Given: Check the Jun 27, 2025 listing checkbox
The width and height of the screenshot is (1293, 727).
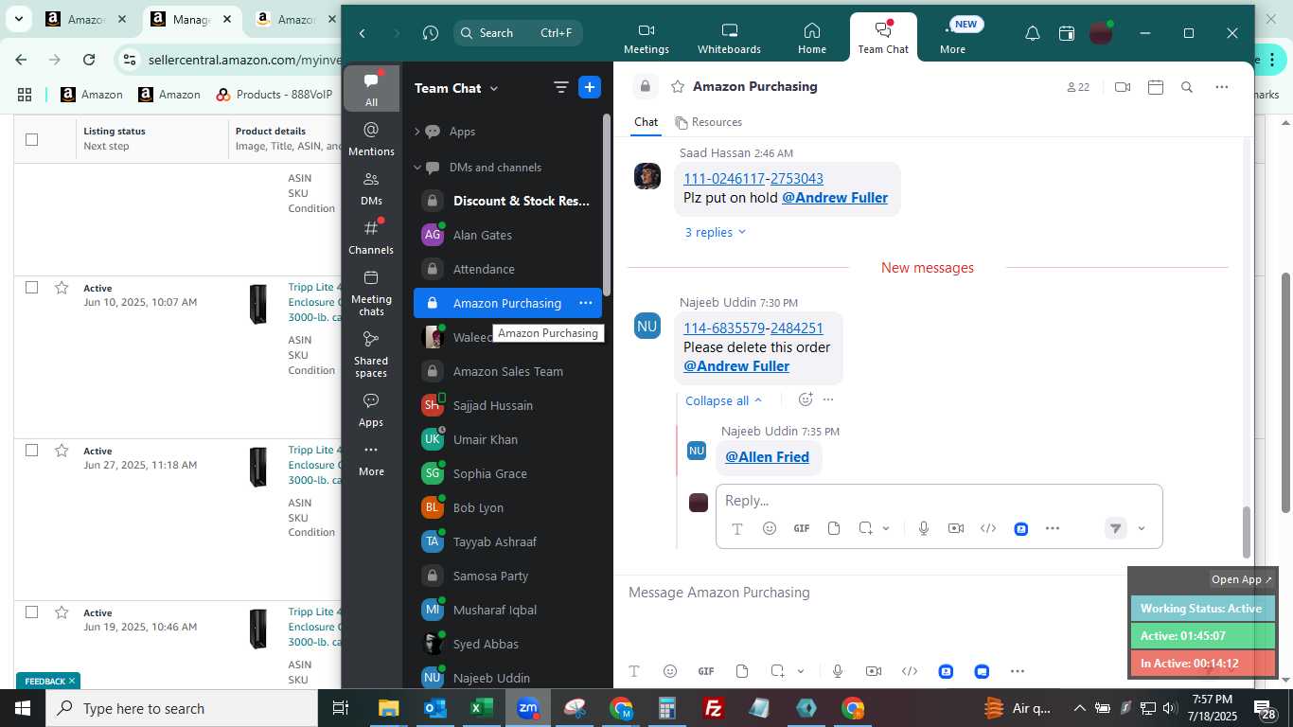Looking at the screenshot, I should click(x=31, y=451).
